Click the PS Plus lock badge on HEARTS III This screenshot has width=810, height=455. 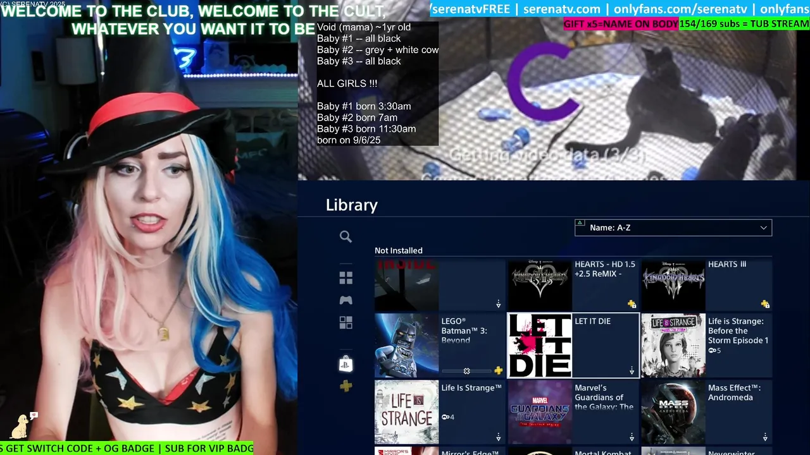tap(765, 304)
